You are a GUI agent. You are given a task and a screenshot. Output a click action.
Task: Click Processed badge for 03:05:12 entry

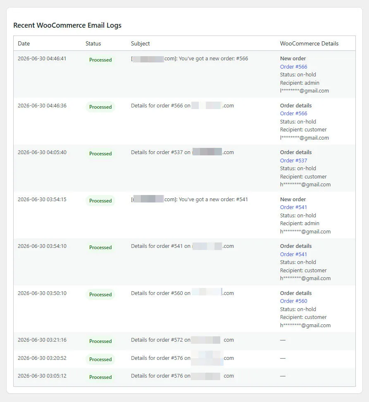[x=100, y=377]
